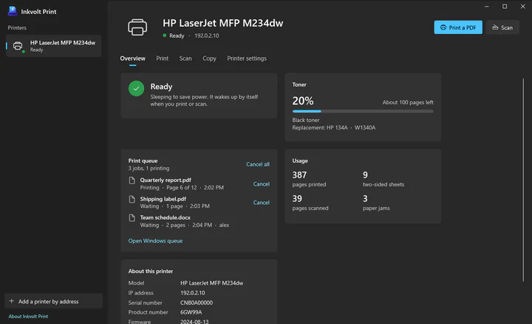Viewport: 532px width, 324px height.
Task: Click the Quarterly report.pdf file name
Action: 166,180
